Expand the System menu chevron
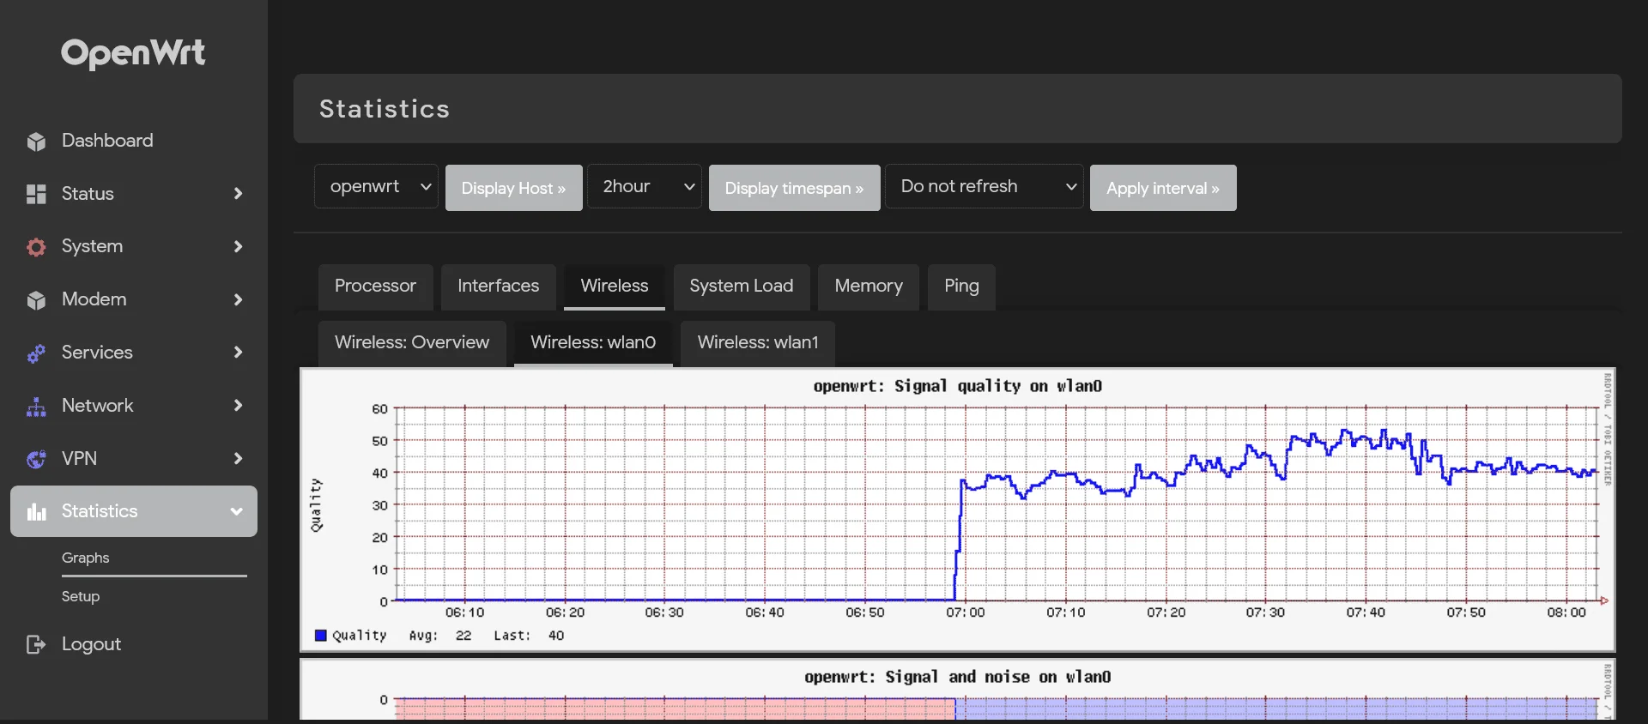The width and height of the screenshot is (1648, 724). coord(238,247)
